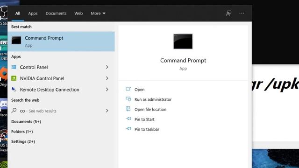299x168 pixels.
Task: Open the Origin desktop icon
Action: [x=4, y=76]
